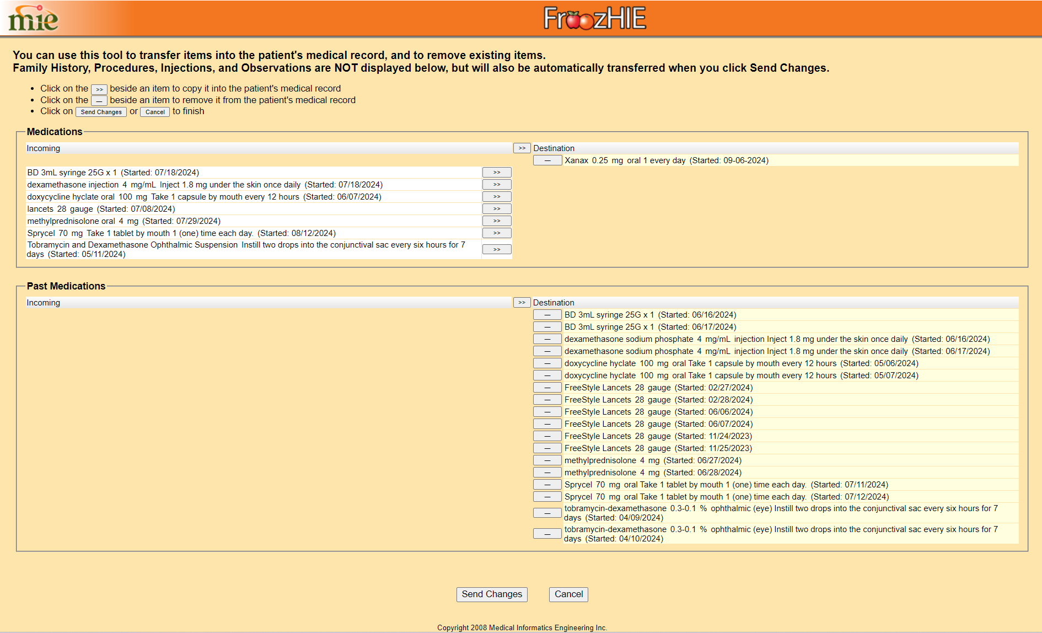Remove Sprycel started 07/11/2024
Screen dimensions: 1042x633
[x=547, y=485]
